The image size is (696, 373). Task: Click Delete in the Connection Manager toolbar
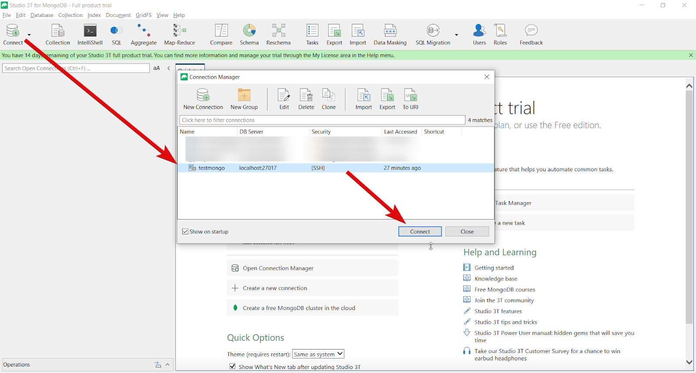(x=306, y=99)
